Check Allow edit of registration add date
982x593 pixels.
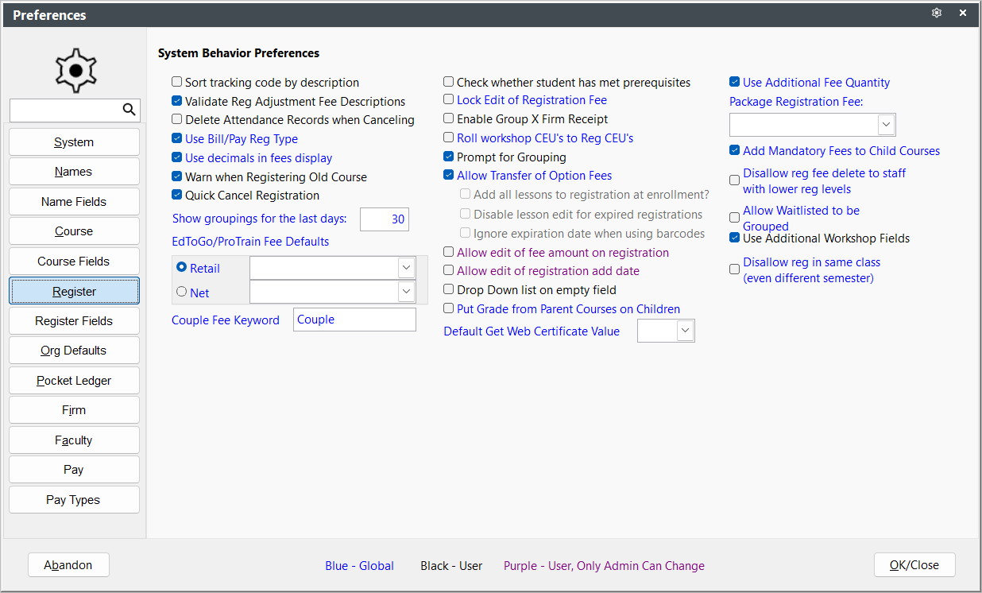449,271
